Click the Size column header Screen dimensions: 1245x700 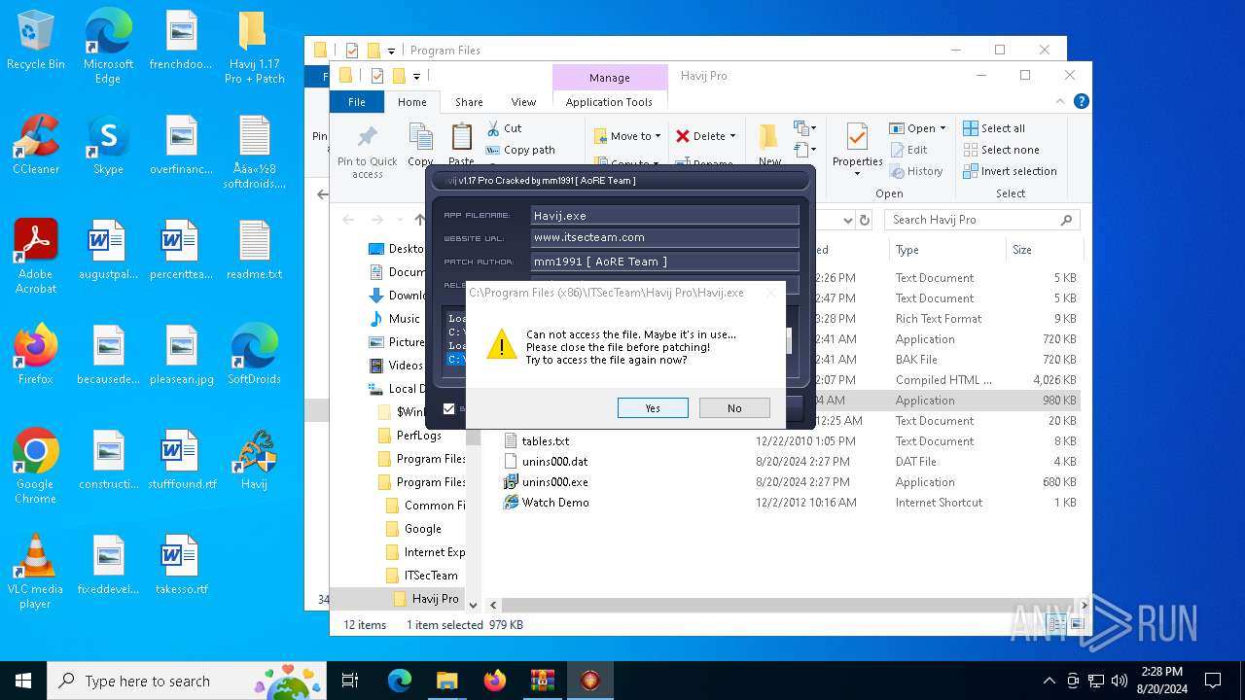pos(1043,250)
